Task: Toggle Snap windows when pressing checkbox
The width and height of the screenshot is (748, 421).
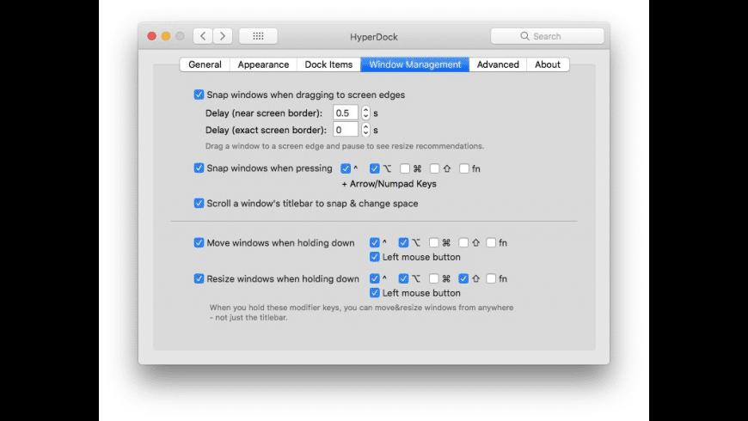Action: tap(199, 168)
